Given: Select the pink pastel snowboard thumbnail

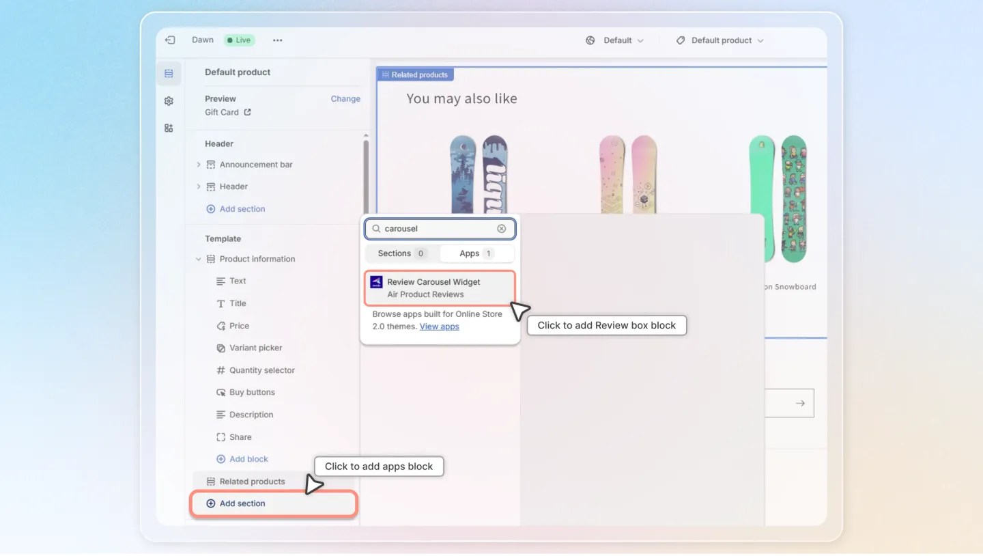Looking at the screenshot, I should point(628,175).
